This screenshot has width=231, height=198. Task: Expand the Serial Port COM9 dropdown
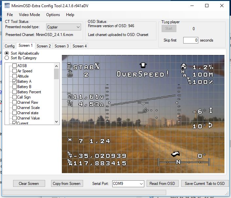[128, 184]
